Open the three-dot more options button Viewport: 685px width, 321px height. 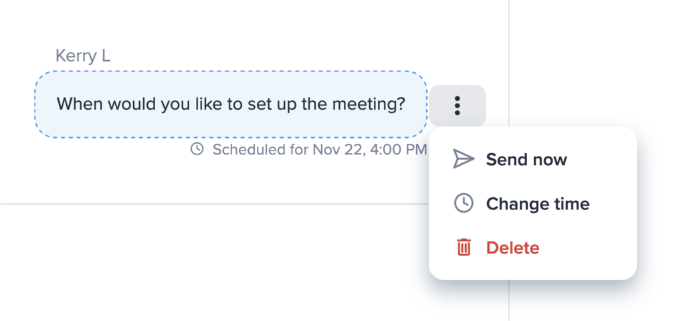458,105
